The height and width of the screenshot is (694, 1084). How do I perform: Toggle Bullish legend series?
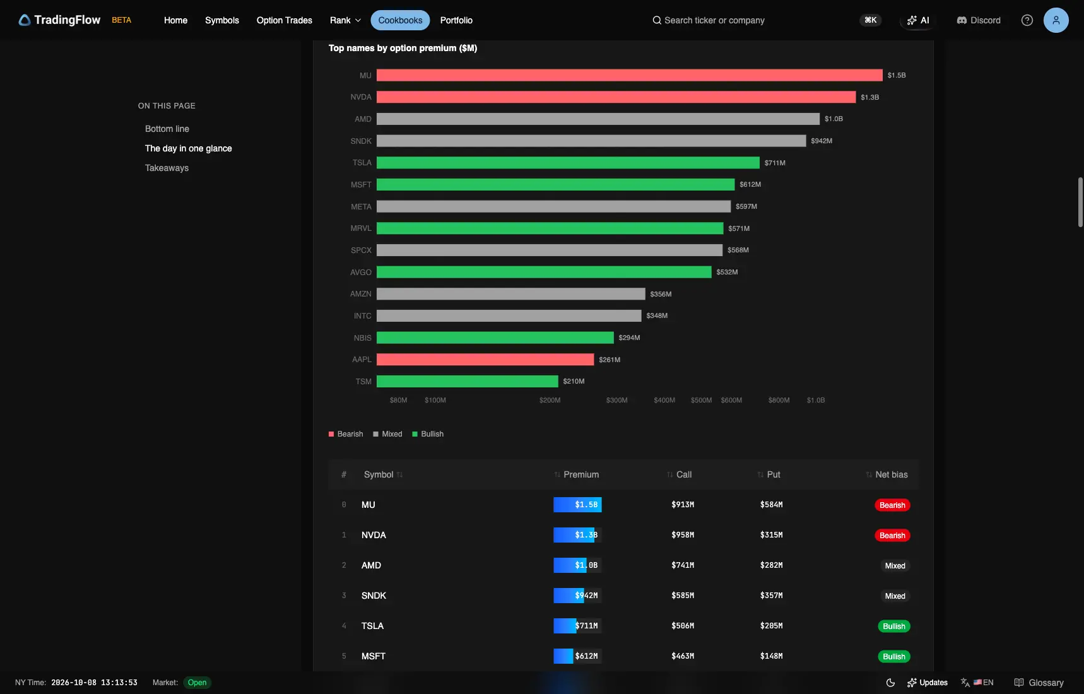pyautogui.click(x=428, y=434)
